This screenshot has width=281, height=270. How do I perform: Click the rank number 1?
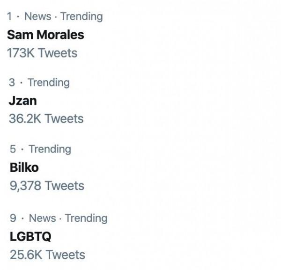tap(9, 16)
